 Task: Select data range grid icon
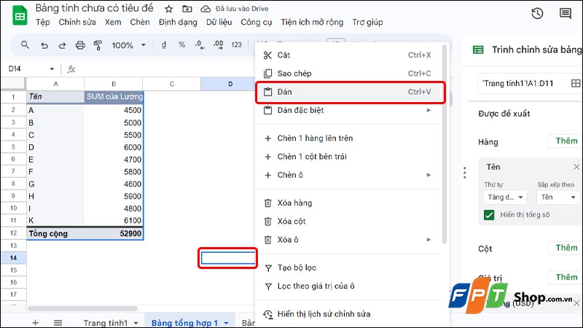click(x=575, y=84)
